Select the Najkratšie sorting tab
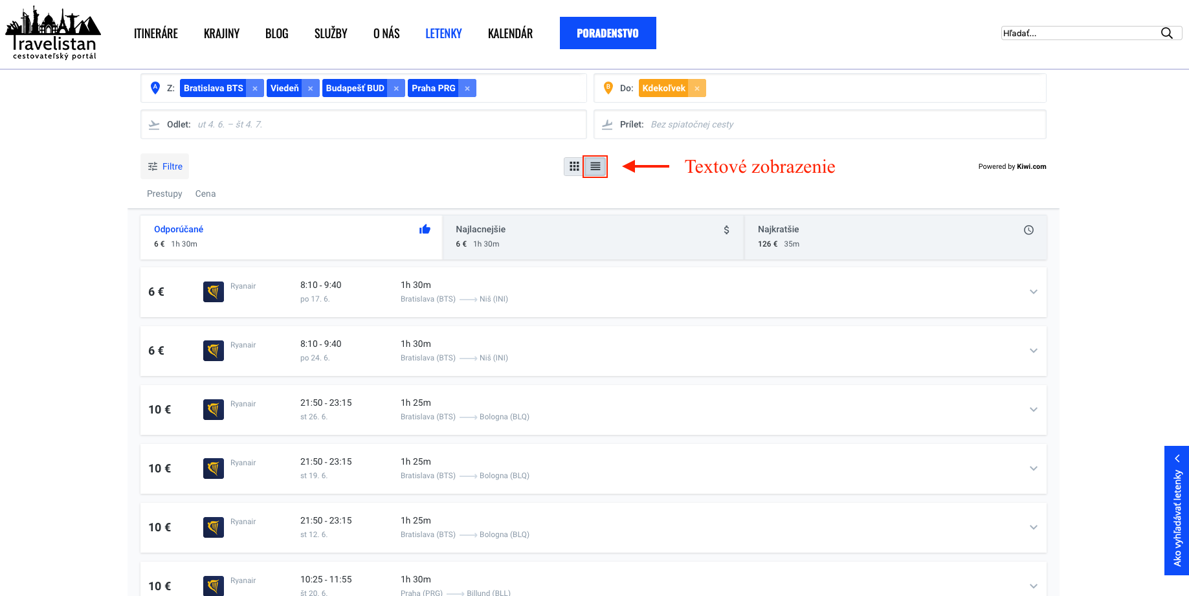Screen dimensions: 1189x596 [895, 237]
